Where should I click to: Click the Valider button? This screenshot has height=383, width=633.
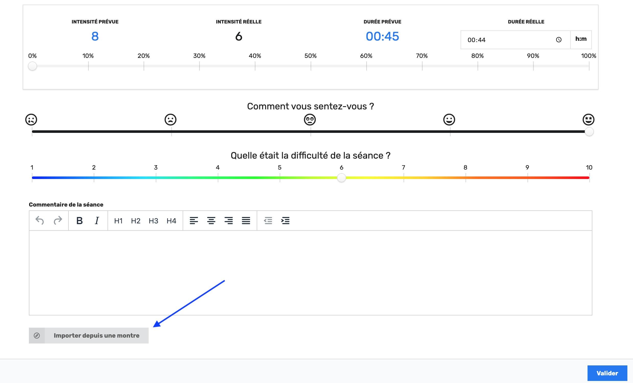[607, 373]
